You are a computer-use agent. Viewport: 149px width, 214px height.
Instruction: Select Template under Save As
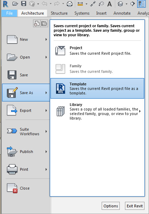pyautogui.click(x=97, y=88)
